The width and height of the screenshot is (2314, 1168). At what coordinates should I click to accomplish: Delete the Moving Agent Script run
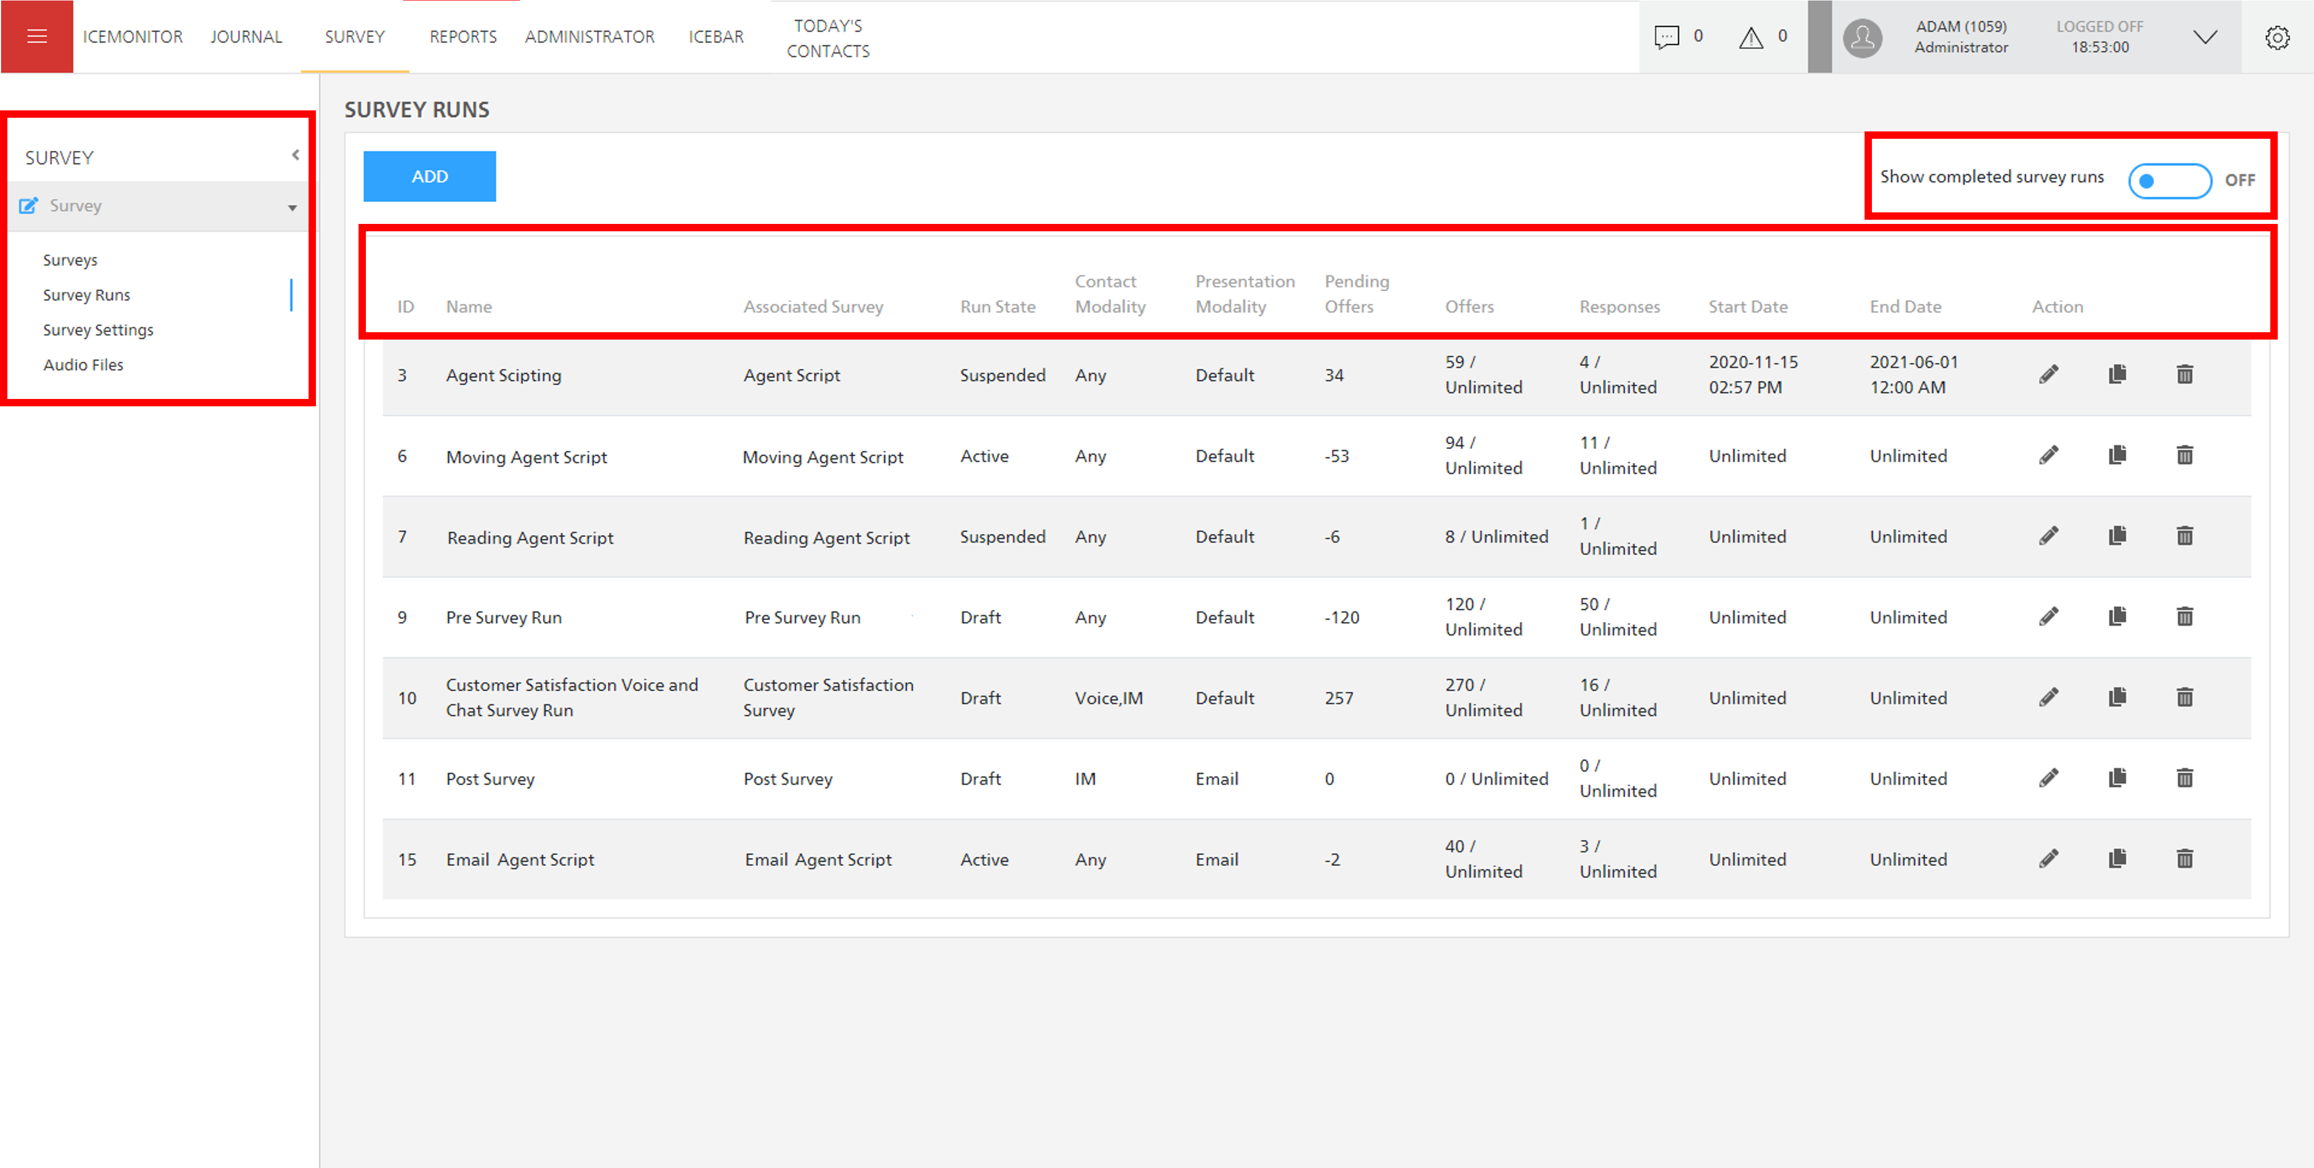pyautogui.click(x=2185, y=455)
